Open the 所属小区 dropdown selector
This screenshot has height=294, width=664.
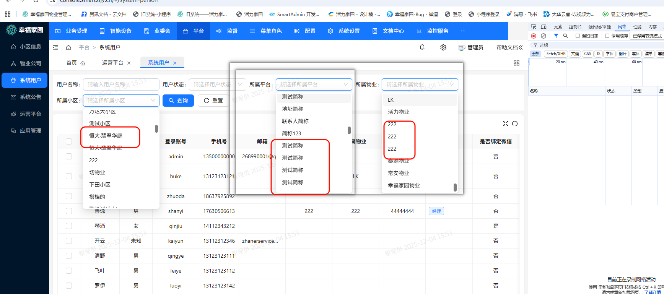click(x=121, y=101)
